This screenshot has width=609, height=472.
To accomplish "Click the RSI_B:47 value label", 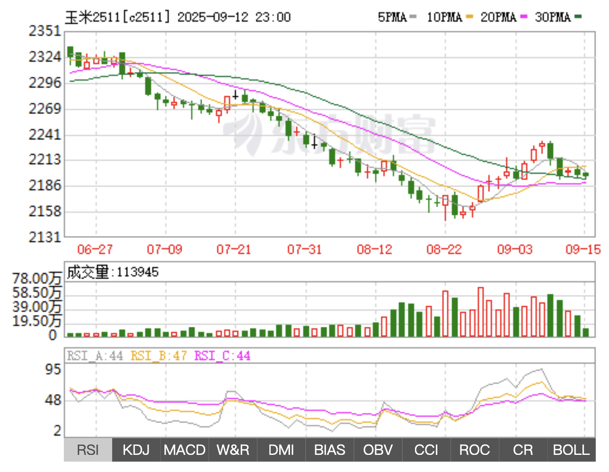I will click(158, 356).
